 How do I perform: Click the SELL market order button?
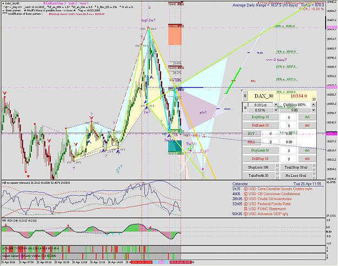click(251, 142)
